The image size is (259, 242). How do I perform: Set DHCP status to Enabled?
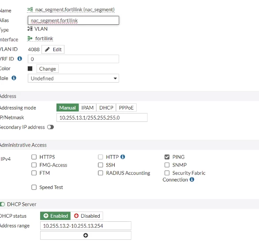pyautogui.click(x=55, y=216)
